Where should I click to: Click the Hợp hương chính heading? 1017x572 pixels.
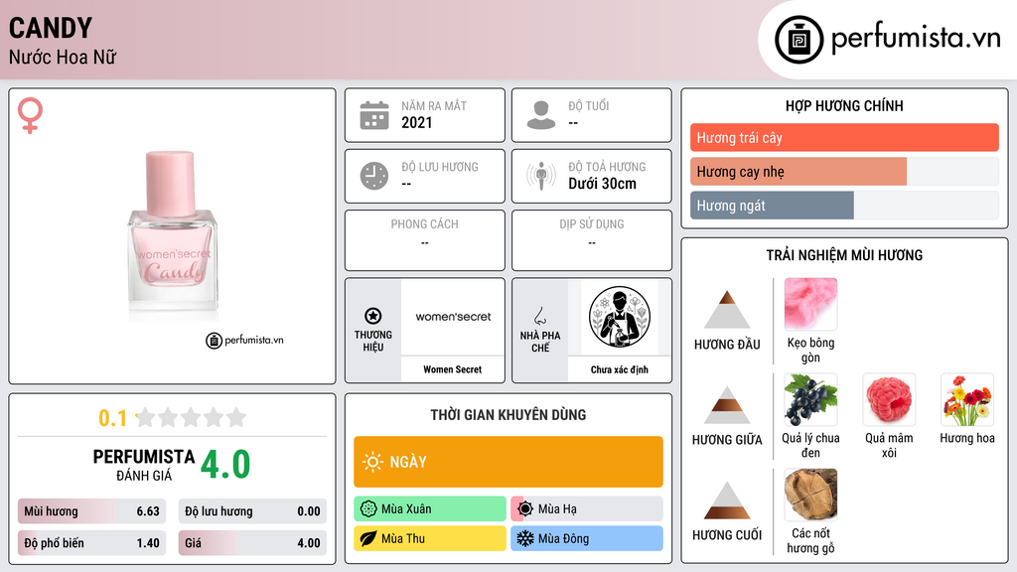click(844, 105)
